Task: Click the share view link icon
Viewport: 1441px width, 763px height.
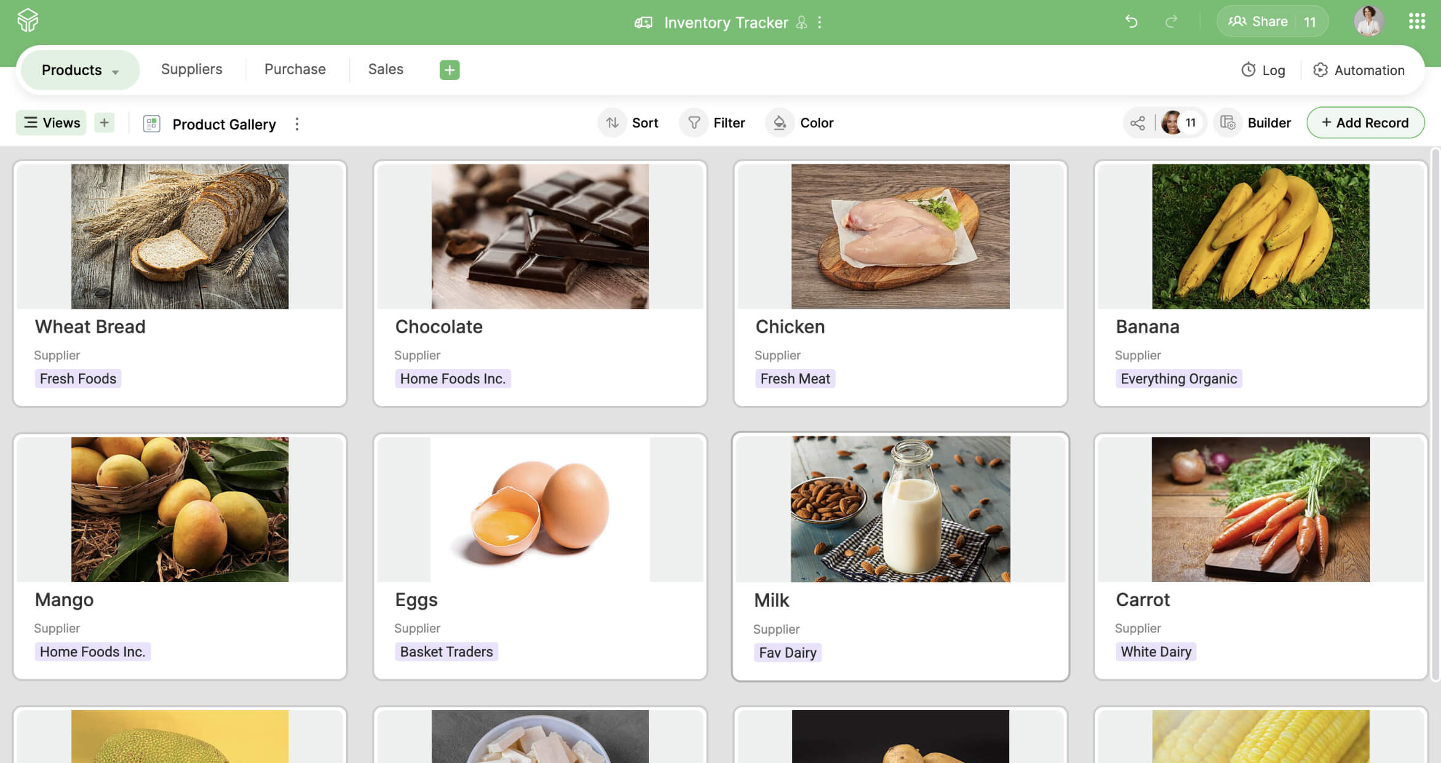Action: [x=1137, y=123]
